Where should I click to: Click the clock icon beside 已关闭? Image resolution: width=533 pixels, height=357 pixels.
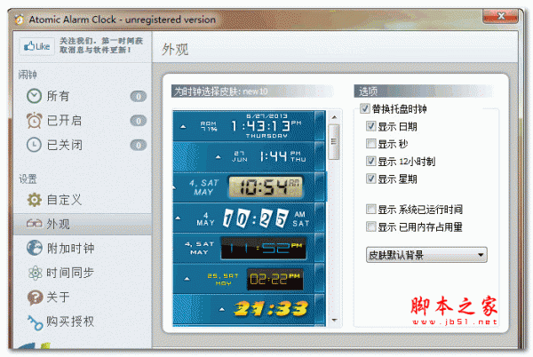(x=34, y=145)
